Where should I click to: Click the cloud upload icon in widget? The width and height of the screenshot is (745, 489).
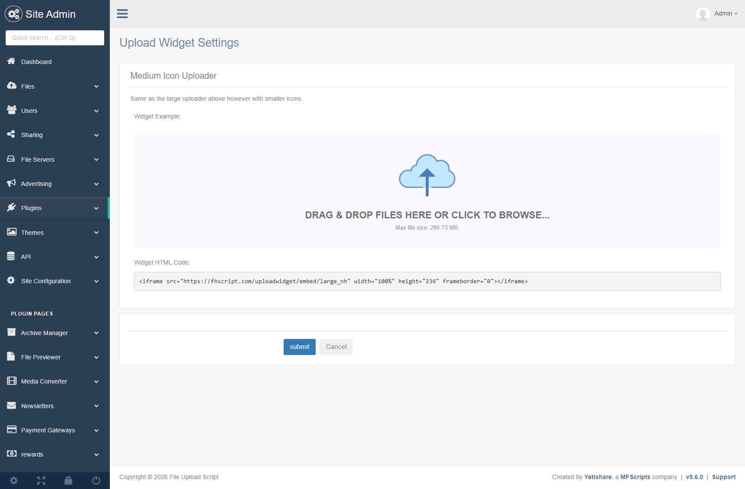click(427, 175)
